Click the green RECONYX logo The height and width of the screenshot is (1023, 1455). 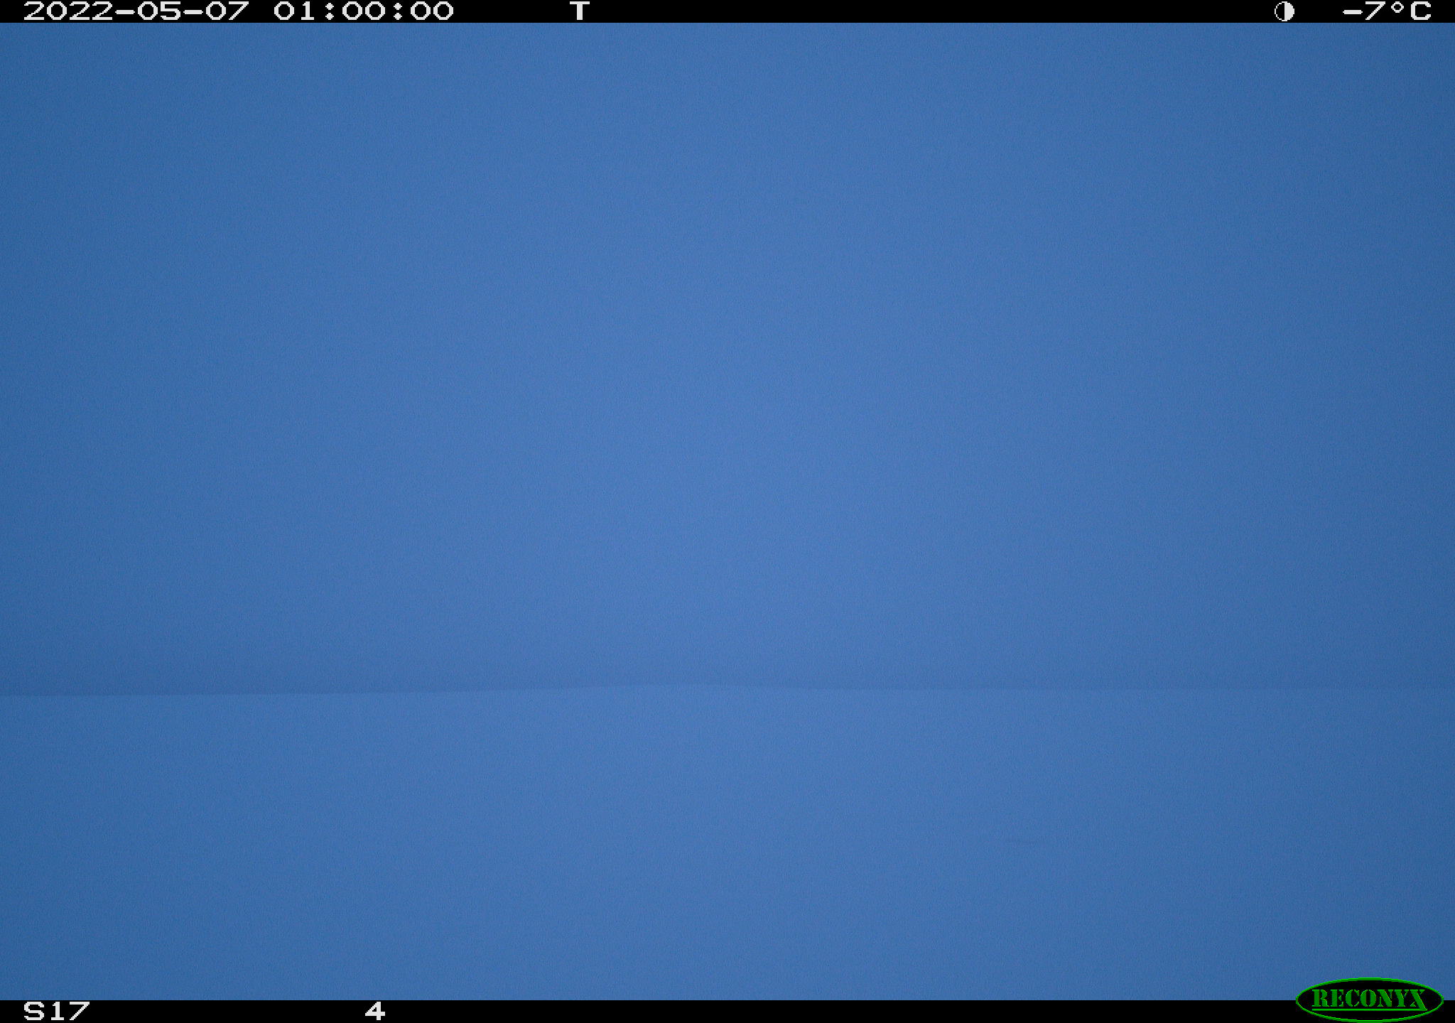coord(1369,999)
